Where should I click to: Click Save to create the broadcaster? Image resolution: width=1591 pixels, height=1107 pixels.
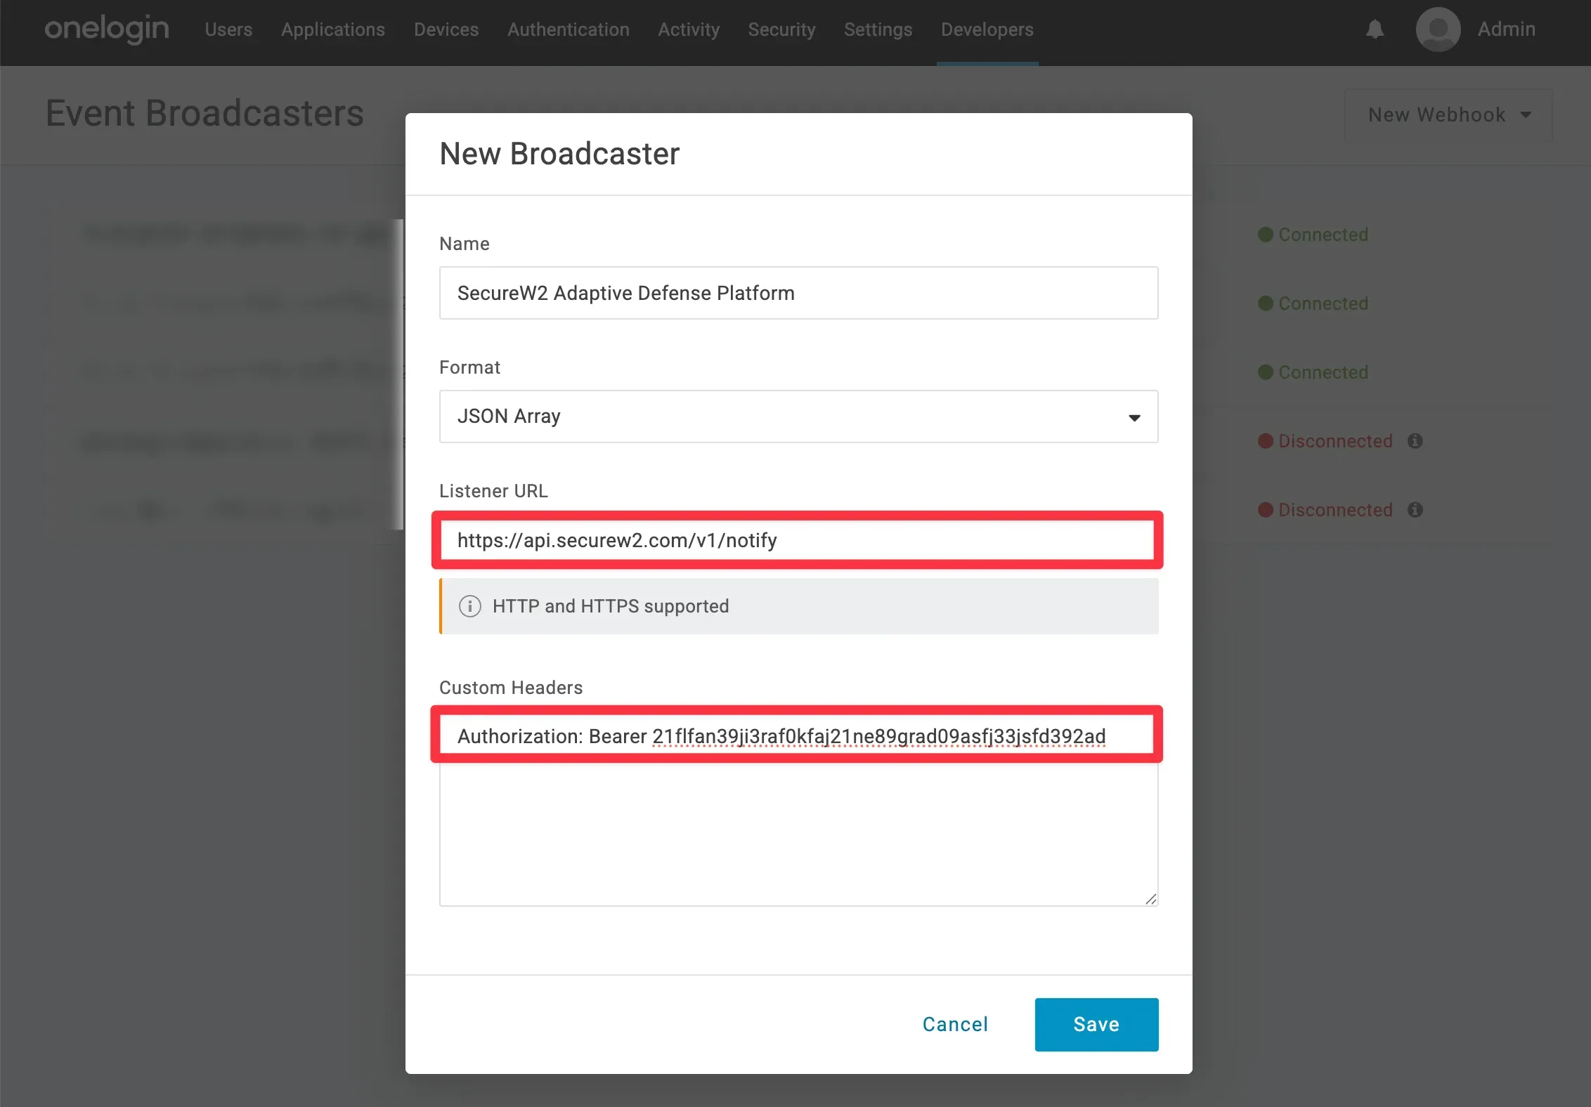[1096, 1024]
